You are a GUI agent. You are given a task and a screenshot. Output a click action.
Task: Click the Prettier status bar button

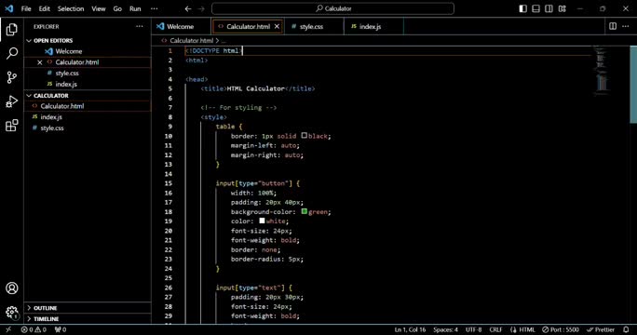point(601,329)
